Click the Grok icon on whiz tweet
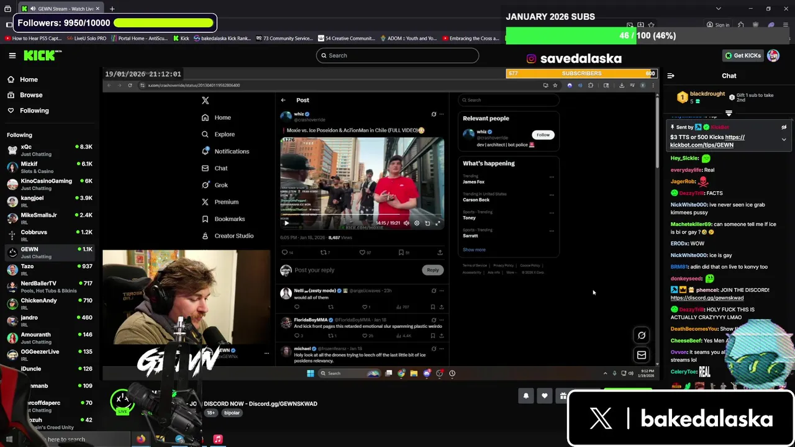Viewport: 795px width, 447px height. click(434, 114)
